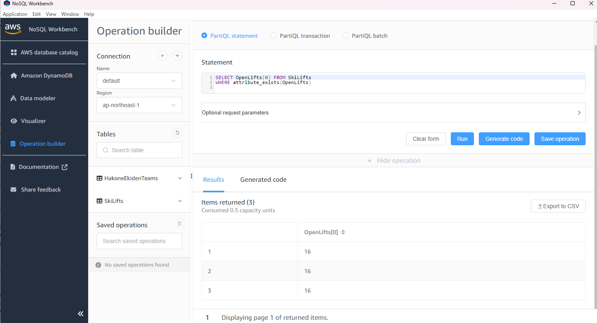Add a new connection with plus icon
Image resolution: width=597 pixels, height=323 pixels.
[x=177, y=56]
